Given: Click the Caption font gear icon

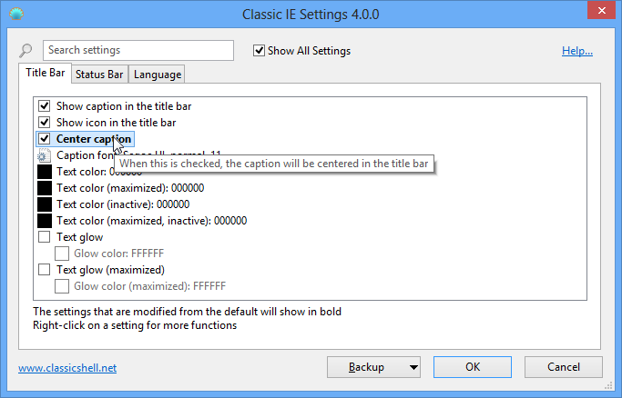Looking at the screenshot, I should pos(45,155).
